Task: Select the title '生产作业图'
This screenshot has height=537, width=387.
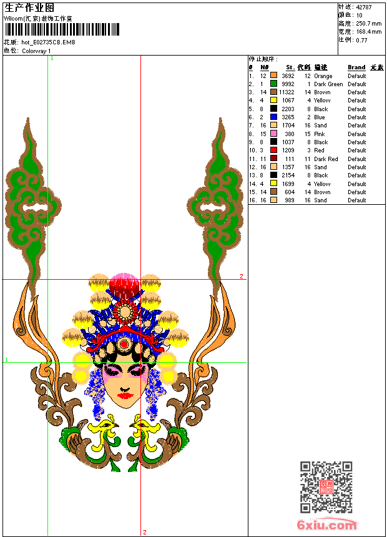Action: [29, 8]
